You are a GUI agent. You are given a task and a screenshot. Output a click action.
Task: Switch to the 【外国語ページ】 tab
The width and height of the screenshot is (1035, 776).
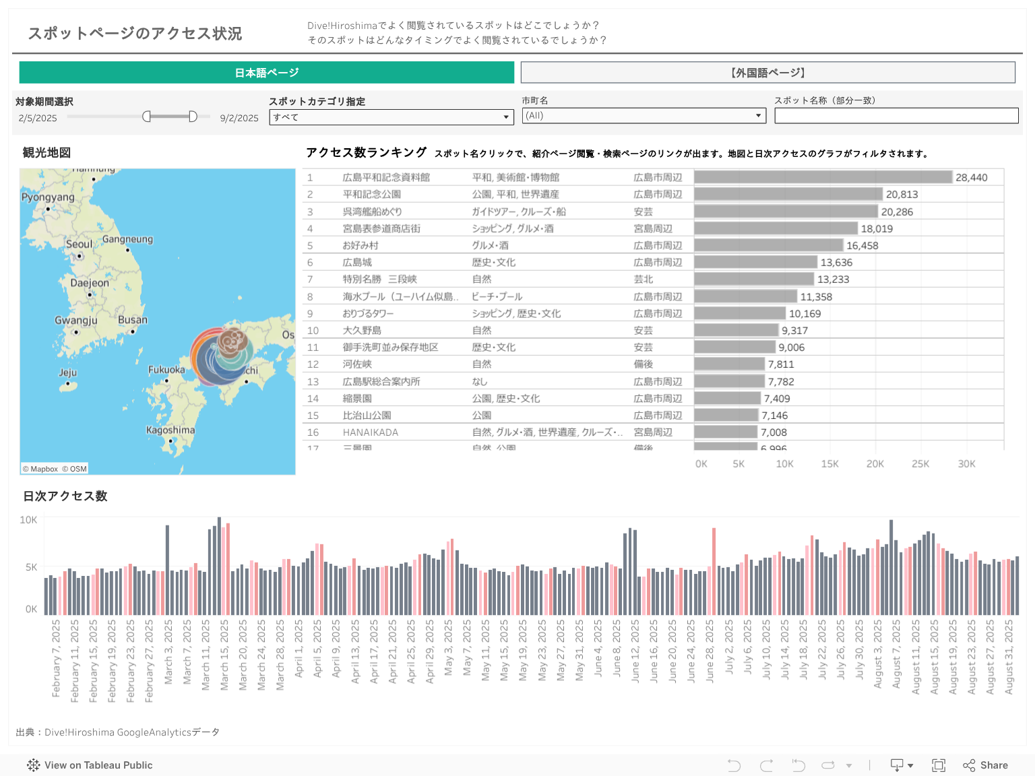767,73
